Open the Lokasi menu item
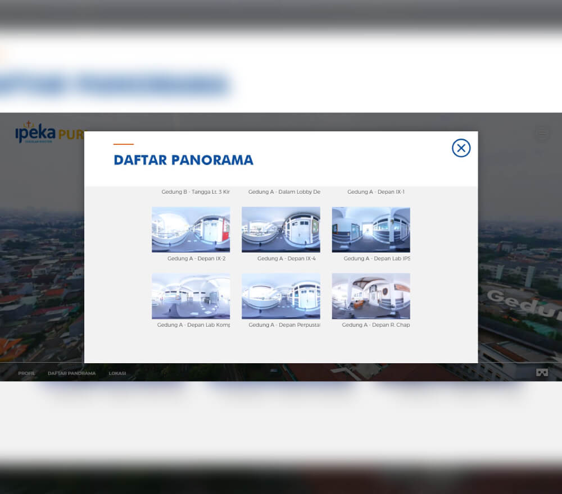The width and height of the screenshot is (562, 494). click(x=117, y=373)
